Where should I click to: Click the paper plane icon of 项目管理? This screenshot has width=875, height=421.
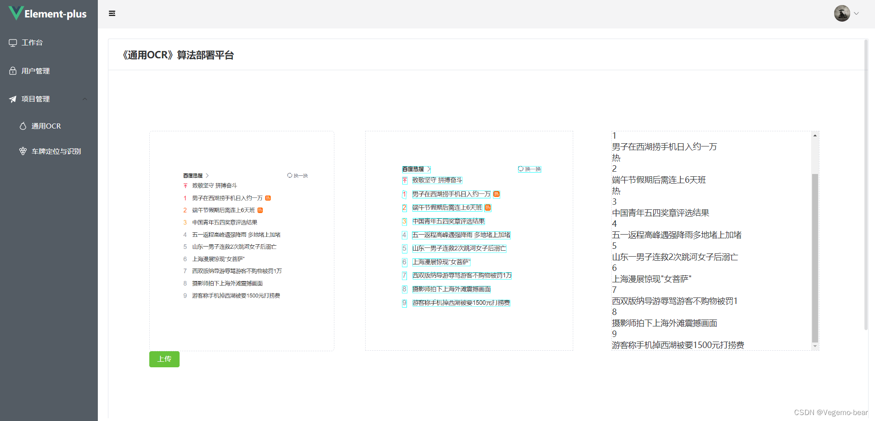point(13,99)
